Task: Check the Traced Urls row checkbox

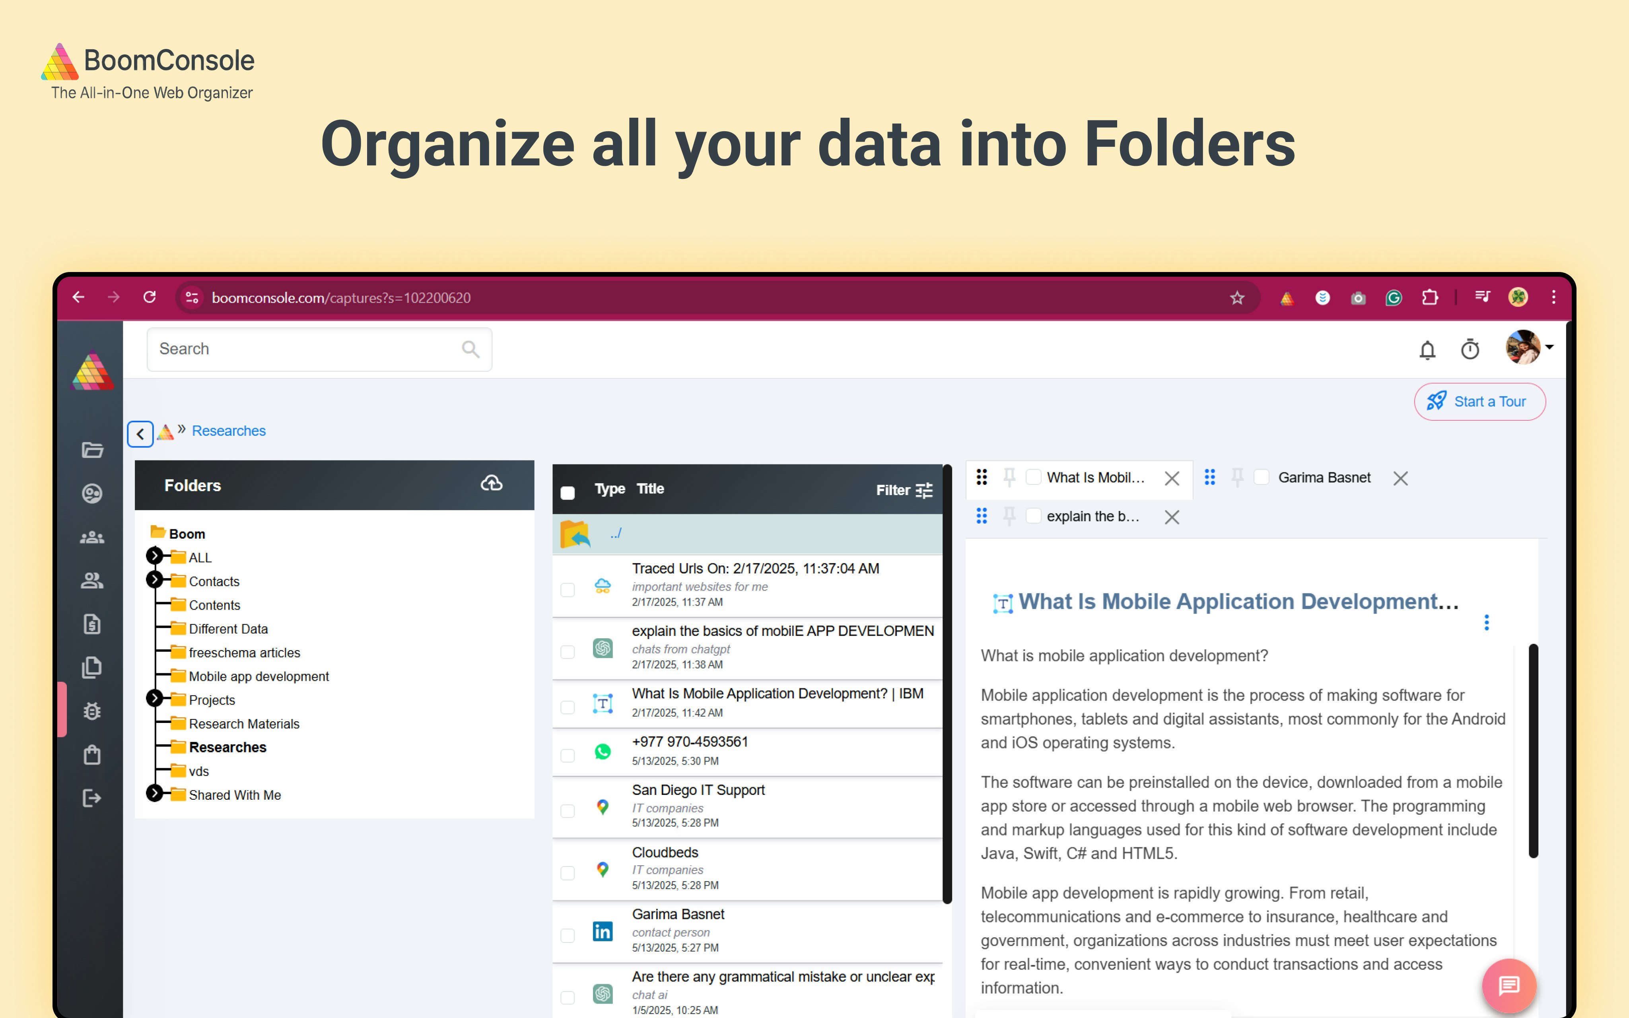Action: [x=568, y=590]
